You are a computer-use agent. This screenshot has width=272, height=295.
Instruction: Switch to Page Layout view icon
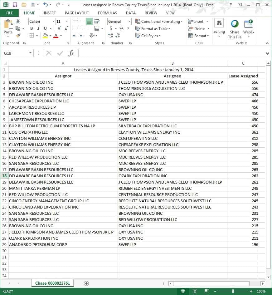pyautogui.click(x=195, y=291)
